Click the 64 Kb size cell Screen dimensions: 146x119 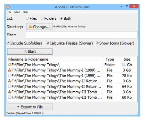pos(127,87)
